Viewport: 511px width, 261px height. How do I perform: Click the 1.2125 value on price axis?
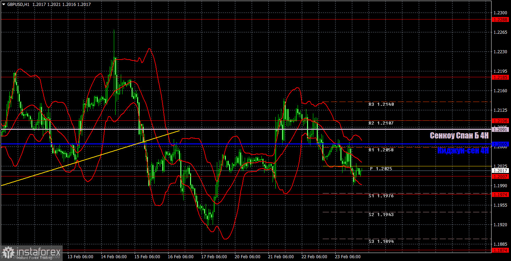pos(500,110)
